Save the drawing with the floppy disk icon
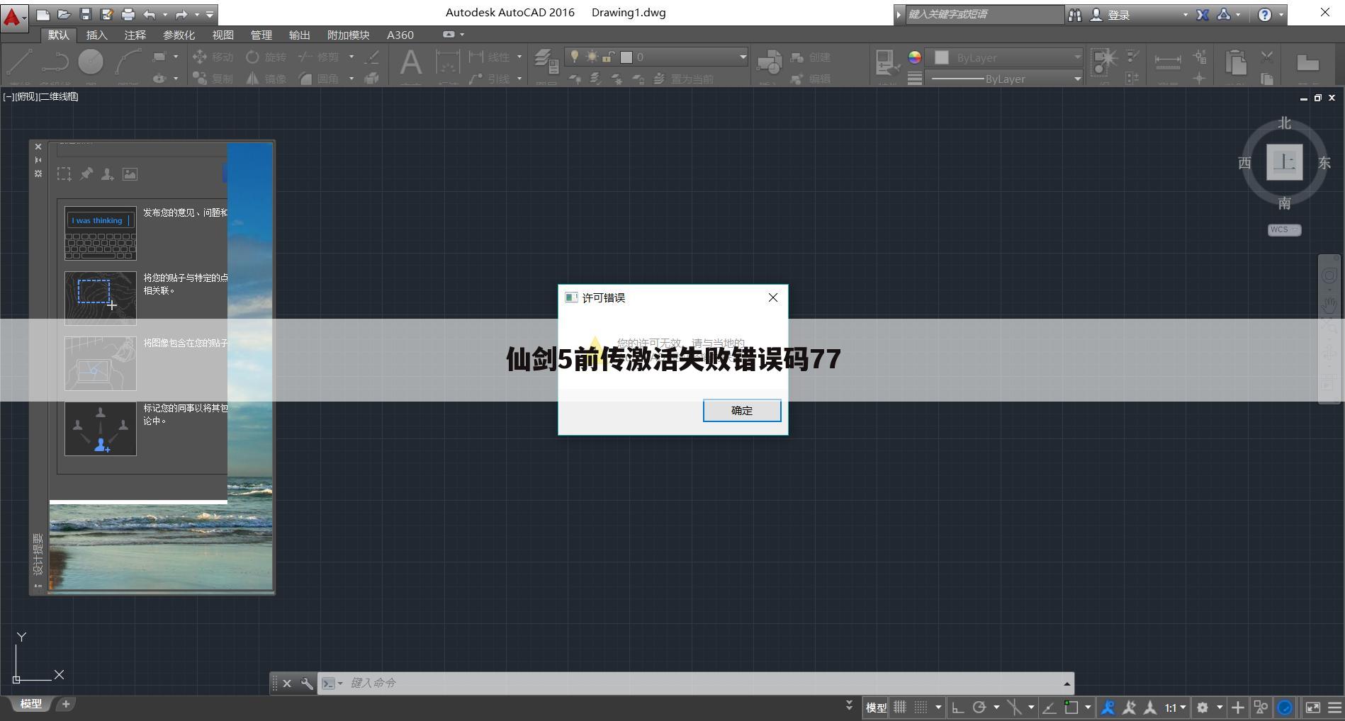 (x=86, y=14)
